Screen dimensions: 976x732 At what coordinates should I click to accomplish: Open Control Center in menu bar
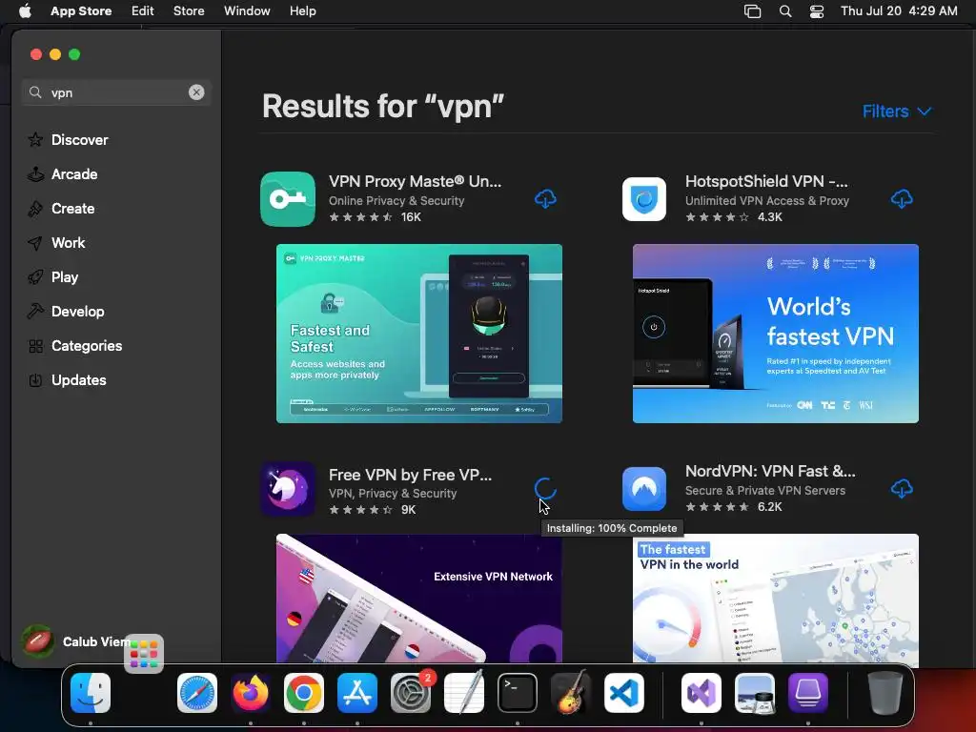(817, 11)
